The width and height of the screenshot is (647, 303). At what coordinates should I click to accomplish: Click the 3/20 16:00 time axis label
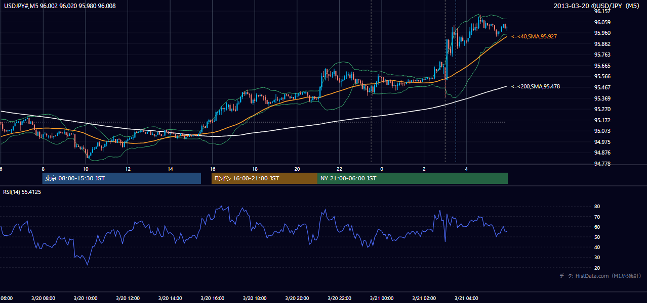coord(212,298)
